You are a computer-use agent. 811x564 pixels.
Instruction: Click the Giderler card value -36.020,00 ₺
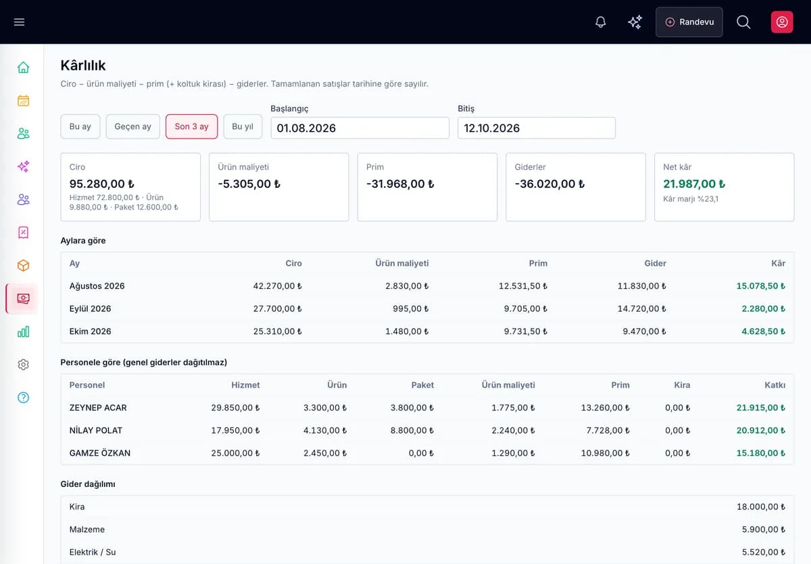click(550, 184)
